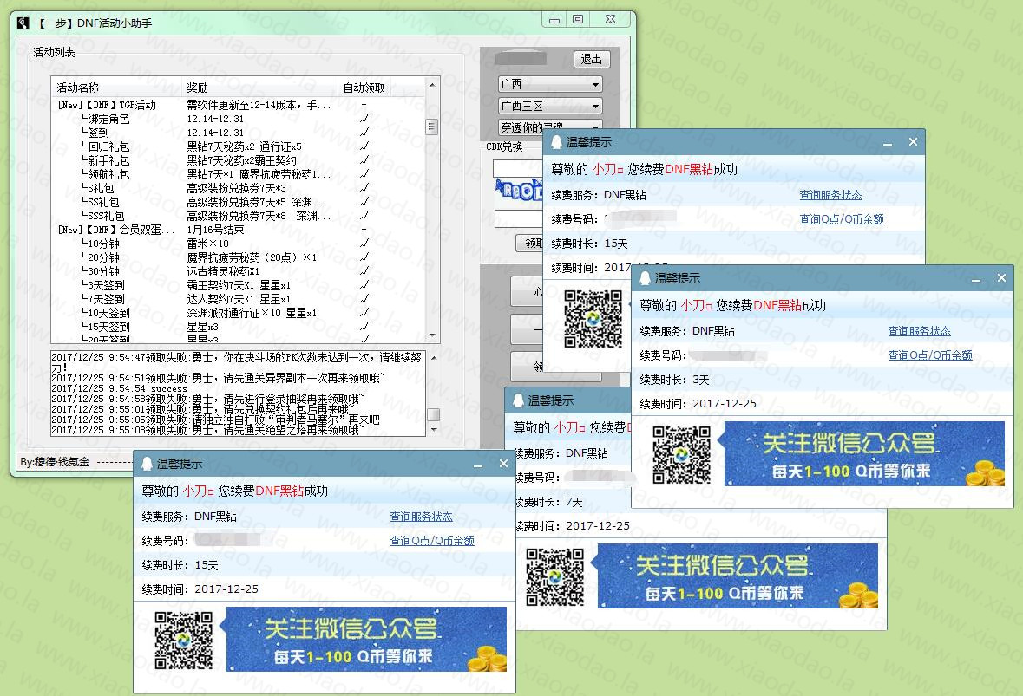The width and height of the screenshot is (1023, 696).
Task: Select the 15天签到 row
Action: pyautogui.click(x=238, y=327)
